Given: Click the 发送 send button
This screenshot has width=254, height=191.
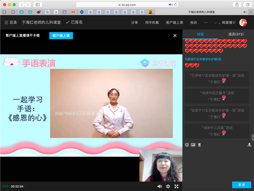Looking at the screenshot, I should (242, 185).
